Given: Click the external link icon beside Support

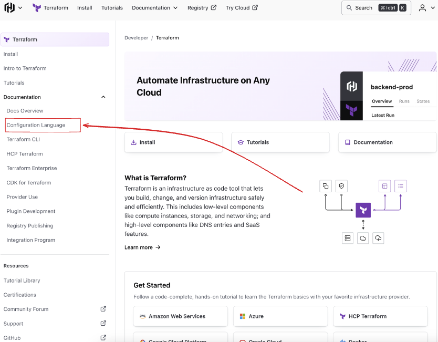Looking at the screenshot, I should coord(103,324).
